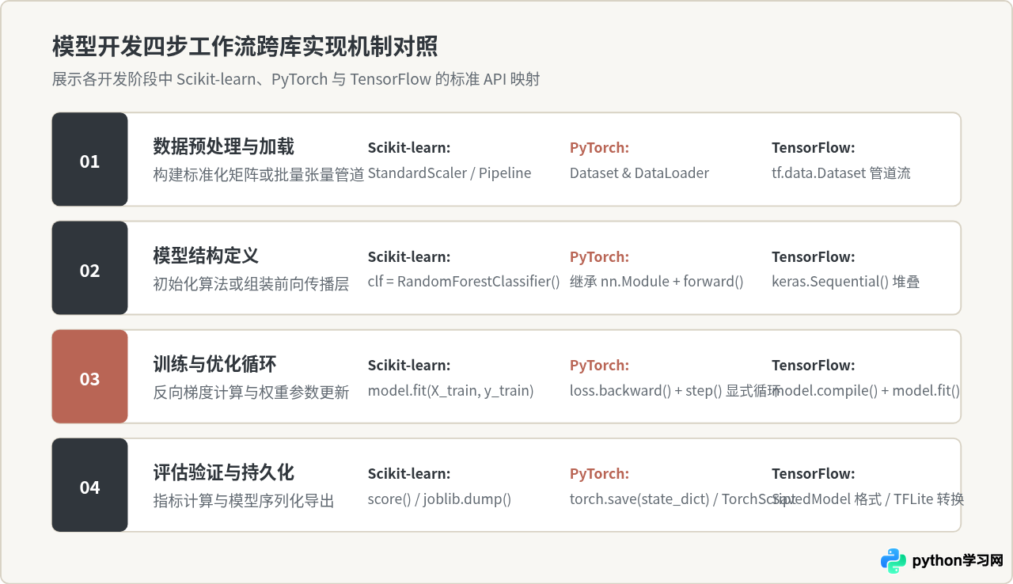Click the PyTorch label in the 评估验证与持久化 row
The width and height of the screenshot is (1013, 584).
600,474
